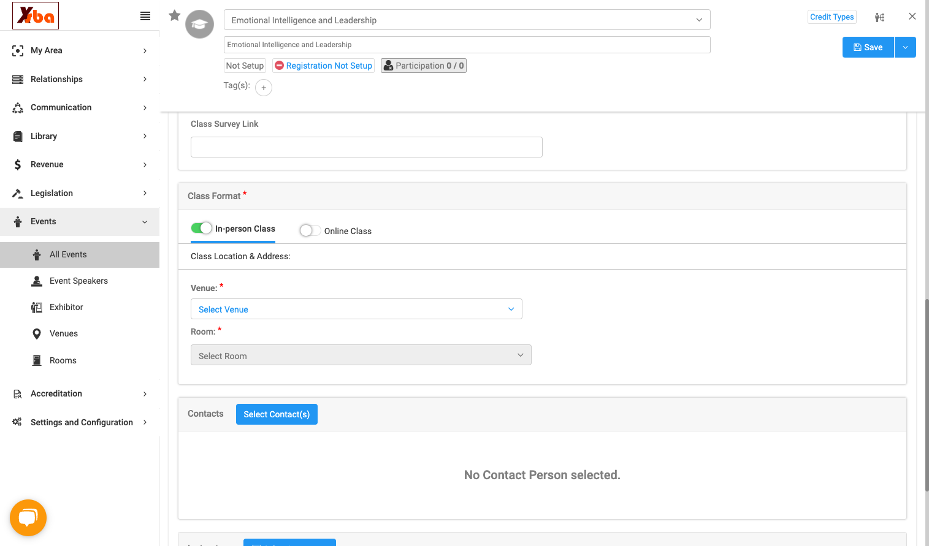Image resolution: width=929 pixels, height=546 pixels.
Task: Click the graduation cap class avatar
Action: [199, 25]
